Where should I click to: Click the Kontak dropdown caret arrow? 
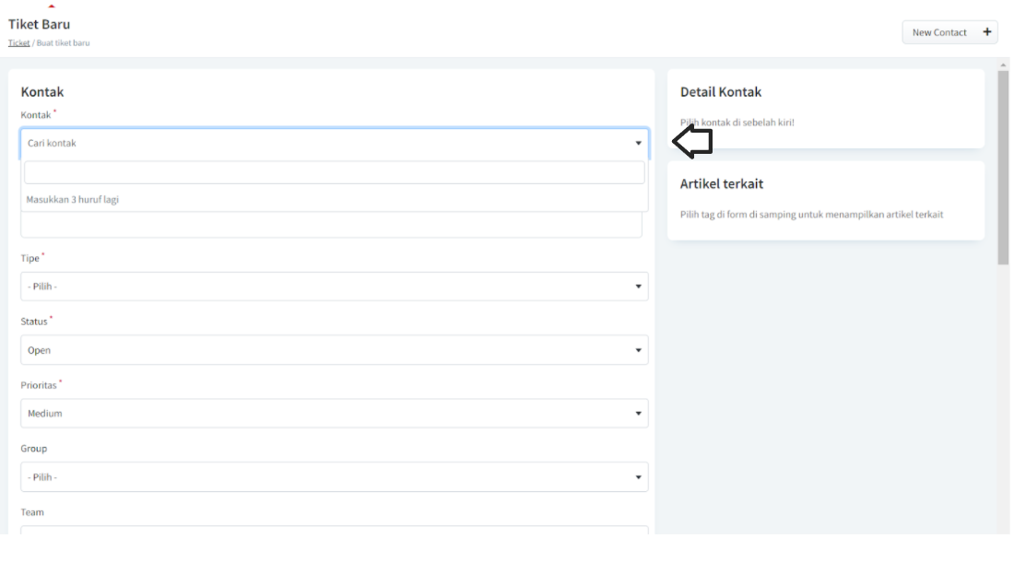click(x=638, y=144)
